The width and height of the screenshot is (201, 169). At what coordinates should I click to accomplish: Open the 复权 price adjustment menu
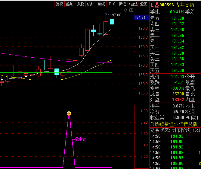[x=60, y=4]
